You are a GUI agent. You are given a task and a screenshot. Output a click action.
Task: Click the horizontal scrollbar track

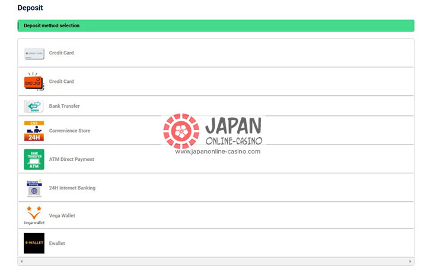coord(216,261)
